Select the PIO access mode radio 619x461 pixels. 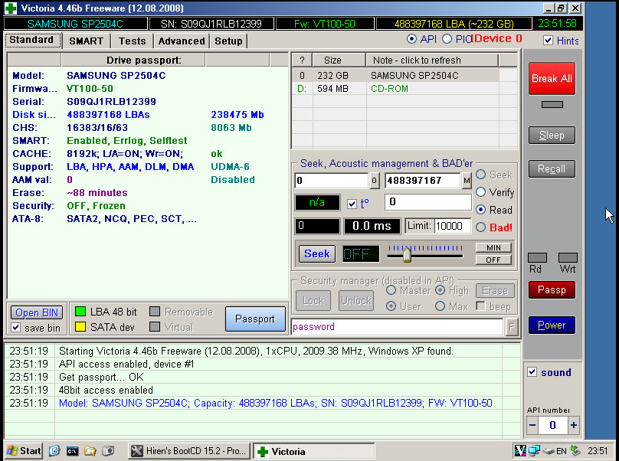click(447, 39)
